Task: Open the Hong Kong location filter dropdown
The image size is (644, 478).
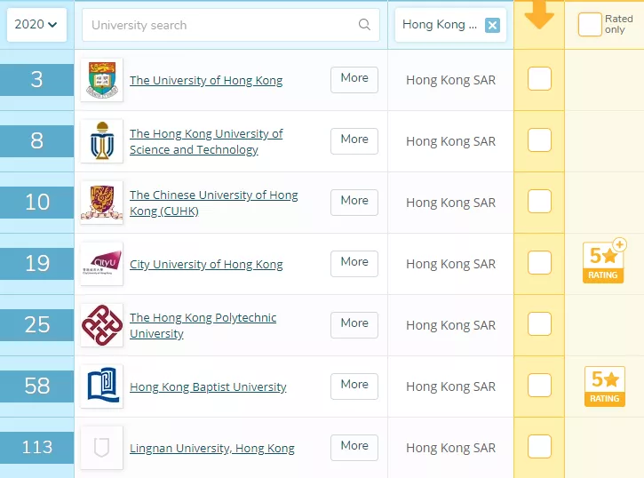Action: click(x=435, y=25)
